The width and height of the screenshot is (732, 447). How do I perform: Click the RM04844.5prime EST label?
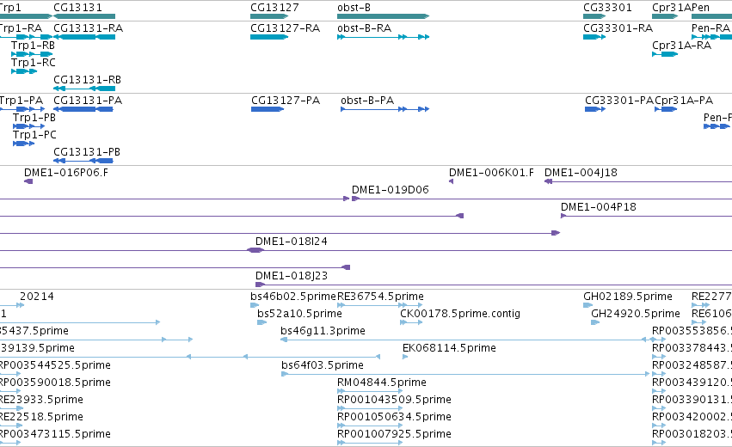(x=382, y=383)
